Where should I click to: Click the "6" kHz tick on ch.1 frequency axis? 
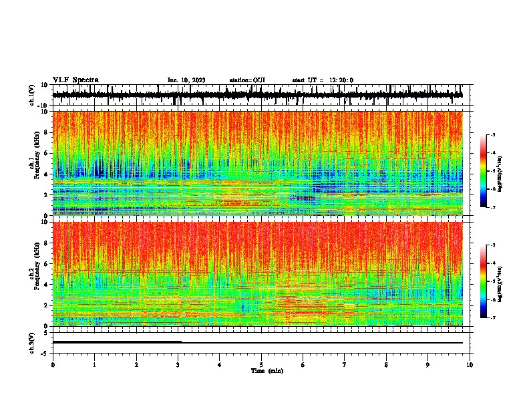(46, 153)
